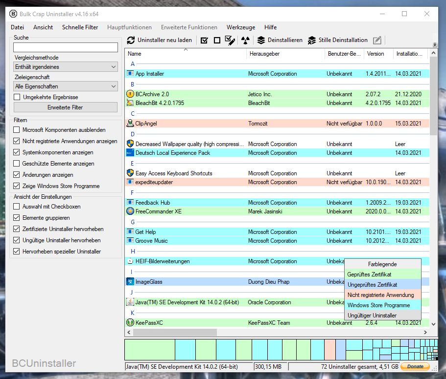
Task: Click the edit properties pencil icon
Action: [377, 40]
